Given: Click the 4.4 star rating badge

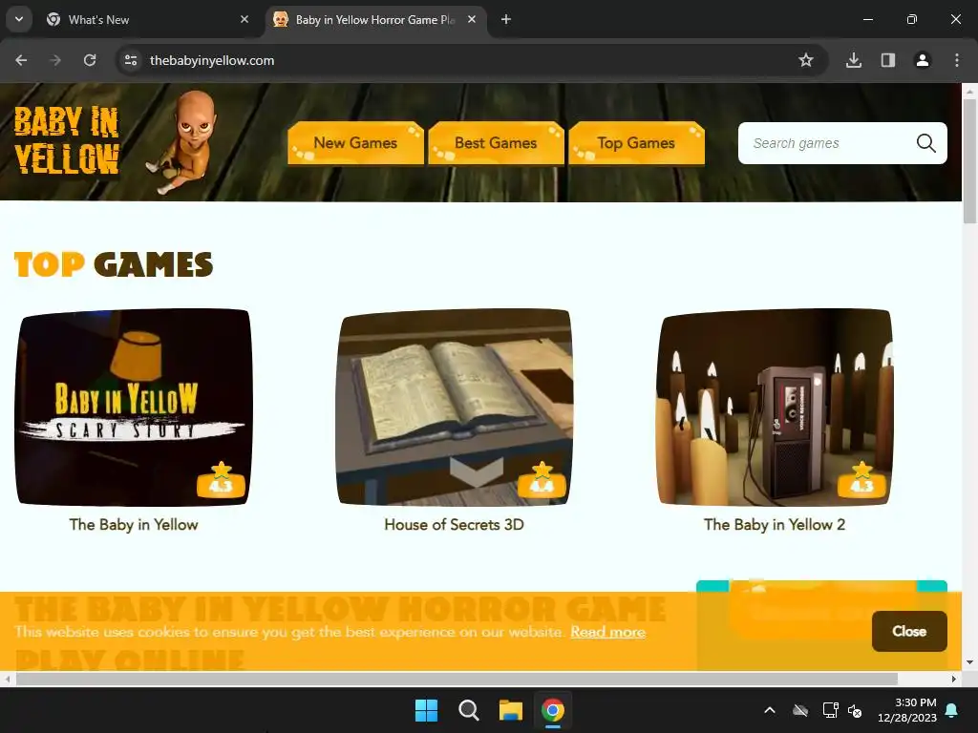Looking at the screenshot, I should [x=542, y=480].
